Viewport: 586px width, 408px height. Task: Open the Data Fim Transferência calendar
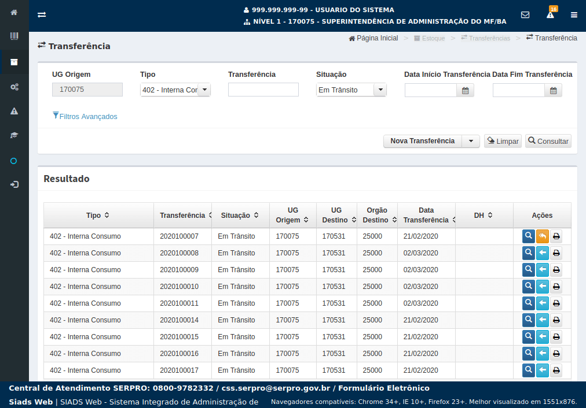pyautogui.click(x=554, y=91)
